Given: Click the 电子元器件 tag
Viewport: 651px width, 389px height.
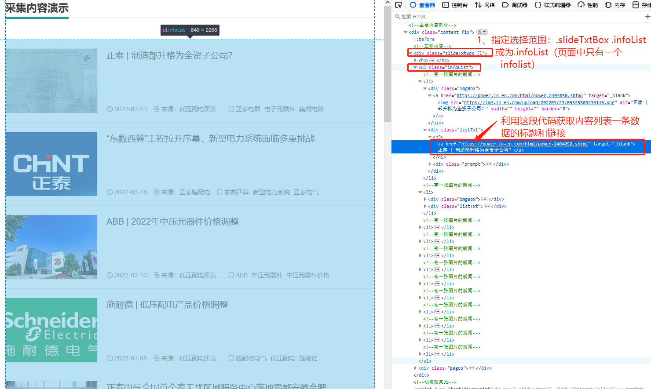Looking at the screenshot, I should 280,109.
